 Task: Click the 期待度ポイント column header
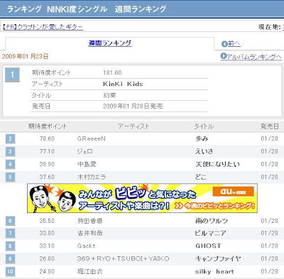[48, 126]
